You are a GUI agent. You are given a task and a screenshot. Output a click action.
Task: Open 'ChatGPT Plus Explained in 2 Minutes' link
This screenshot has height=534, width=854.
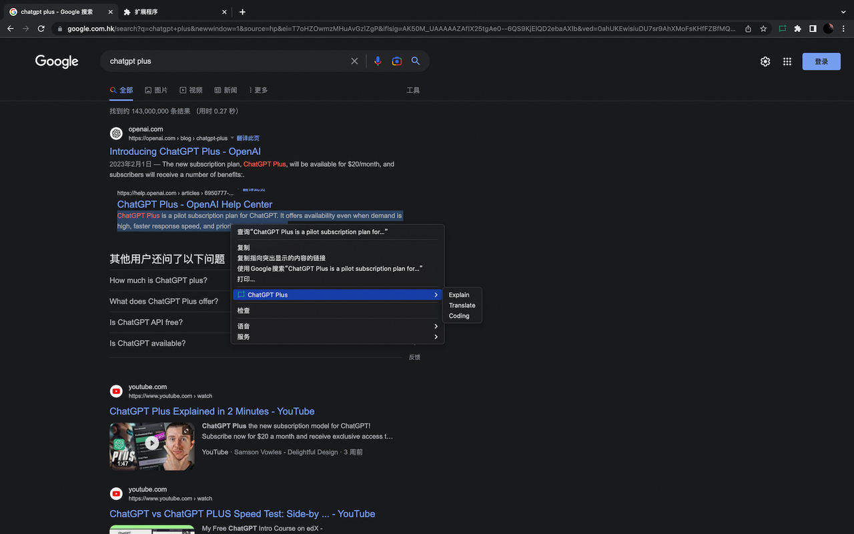[x=212, y=411]
